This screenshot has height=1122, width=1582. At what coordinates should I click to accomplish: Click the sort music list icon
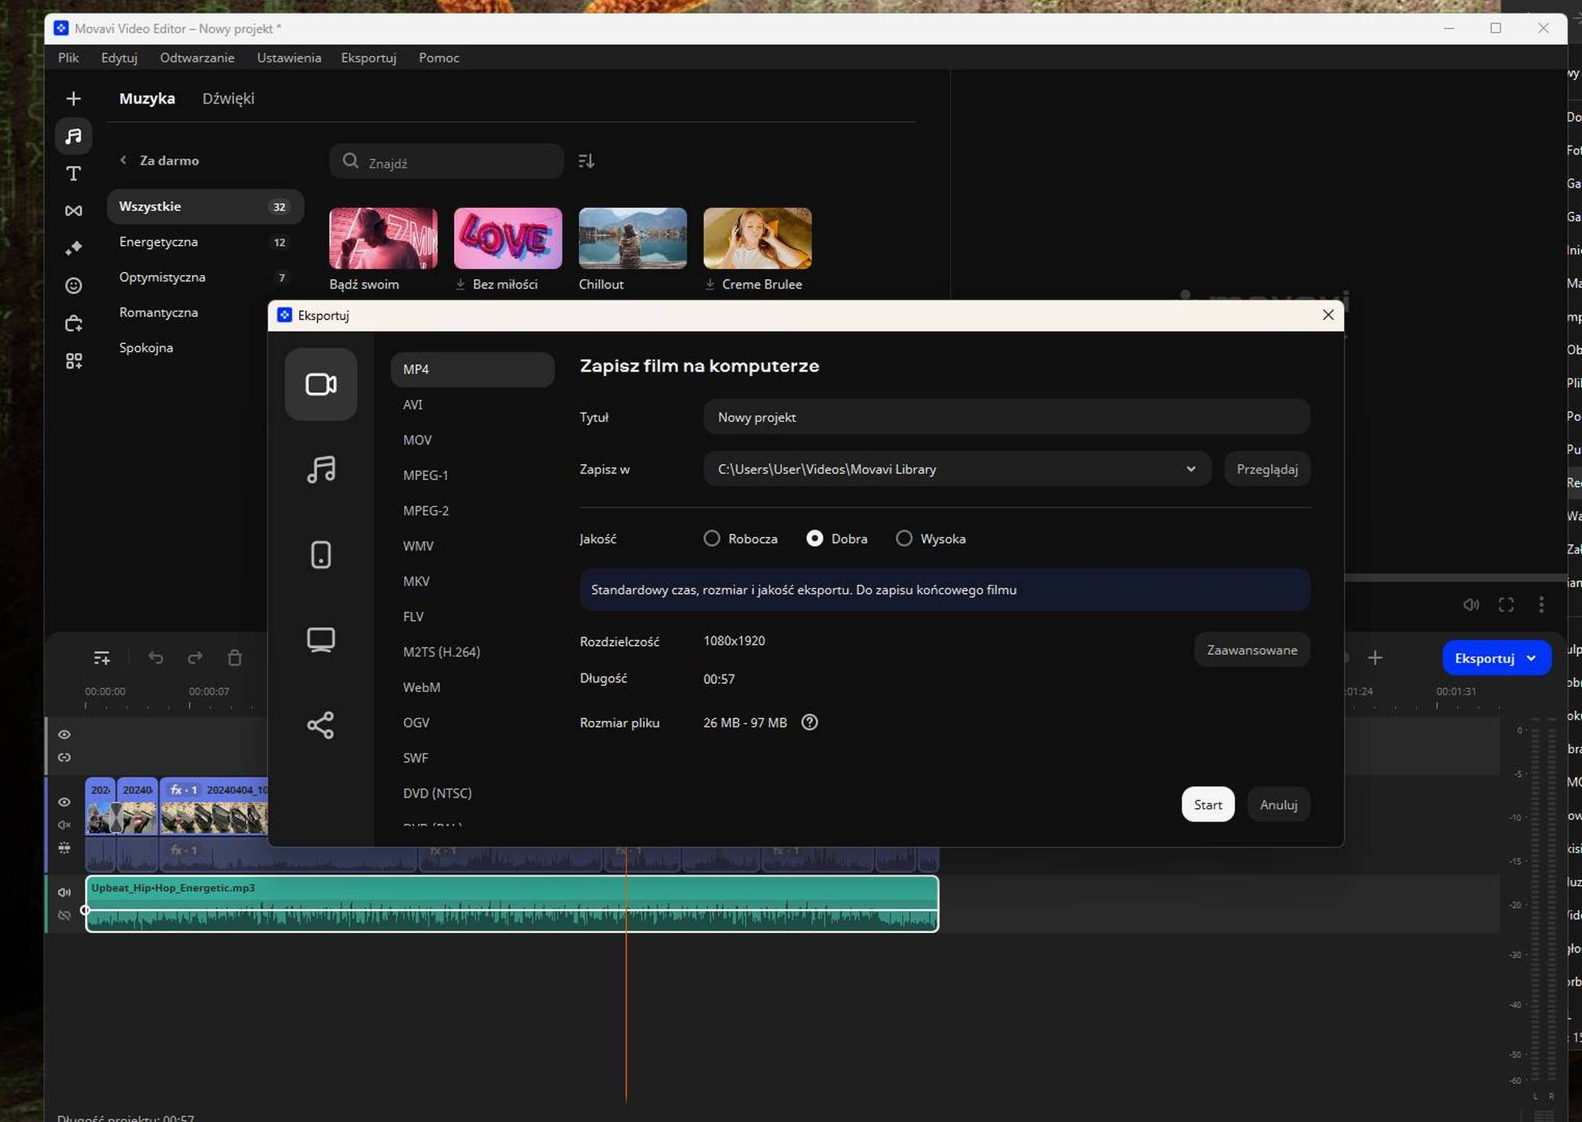(586, 161)
